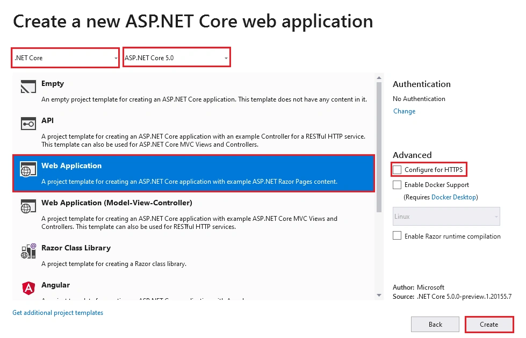Image resolution: width=526 pixels, height=338 pixels.
Task: Select the 'Angular' template title
Action: click(x=56, y=285)
